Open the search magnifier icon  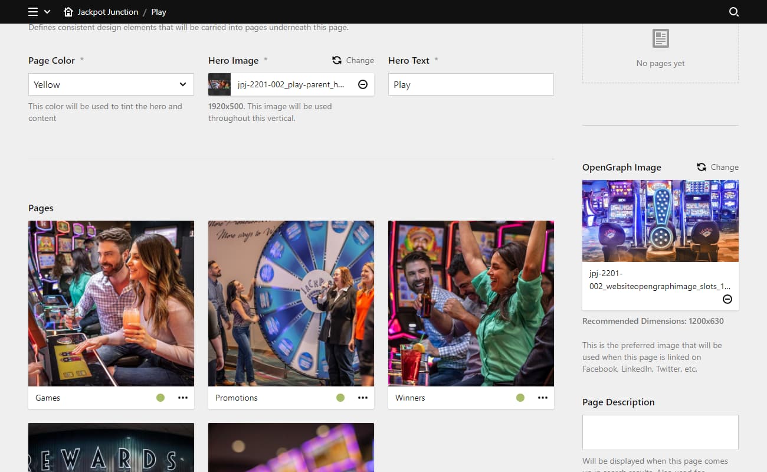(x=734, y=12)
